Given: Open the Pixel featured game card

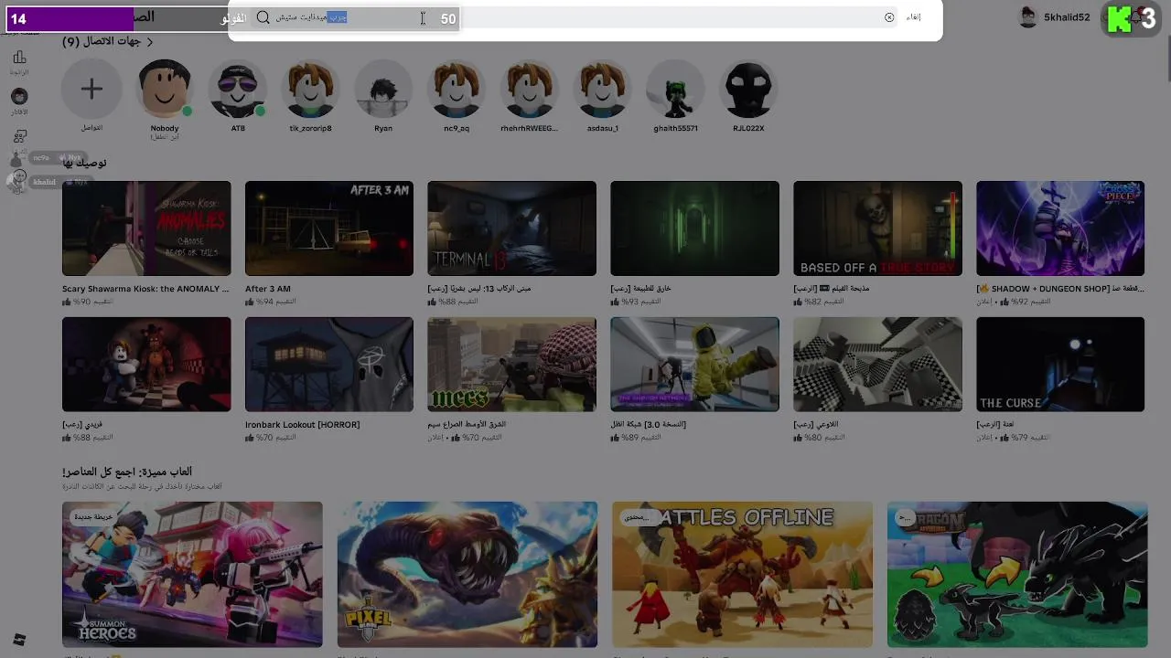Looking at the screenshot, I should point(467,574).
